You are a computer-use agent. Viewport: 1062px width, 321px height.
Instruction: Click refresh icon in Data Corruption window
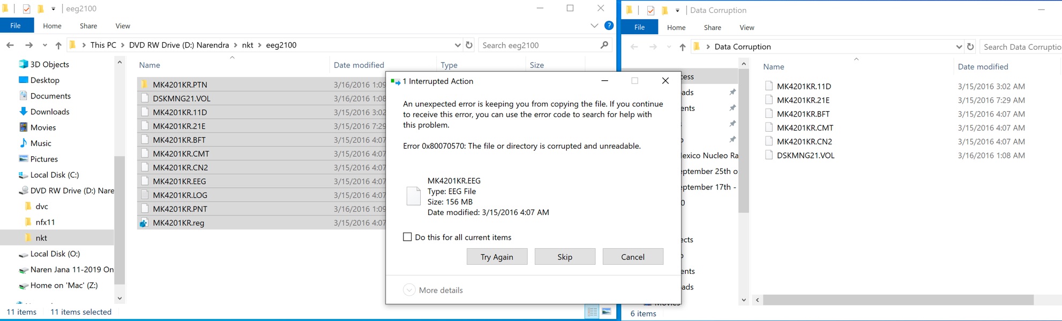[970, 47]
